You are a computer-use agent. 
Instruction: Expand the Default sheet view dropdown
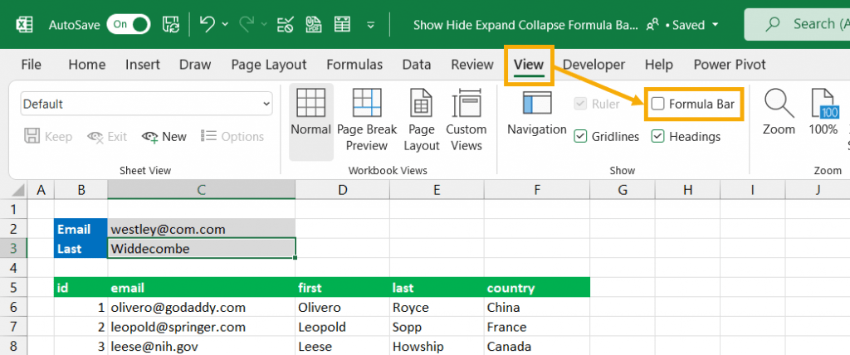point(266,104)
